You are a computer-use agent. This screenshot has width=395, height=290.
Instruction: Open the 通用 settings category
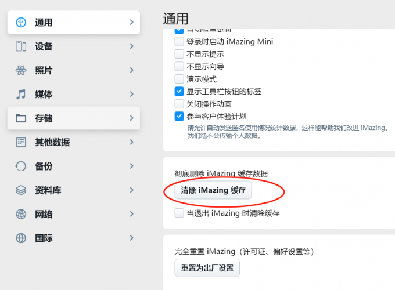click(x=74, y=22)
